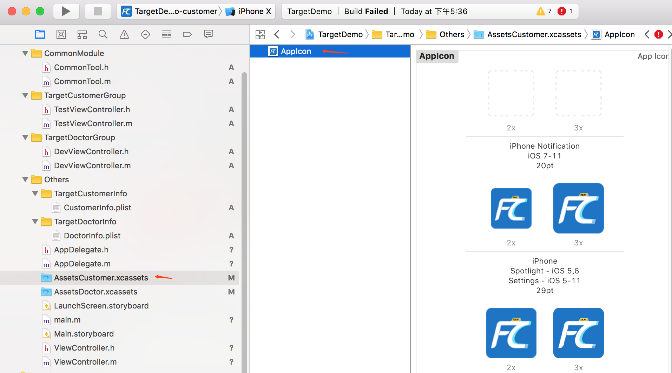
Task: Click the AppIcon title label in editor
Action: point(437,56)
